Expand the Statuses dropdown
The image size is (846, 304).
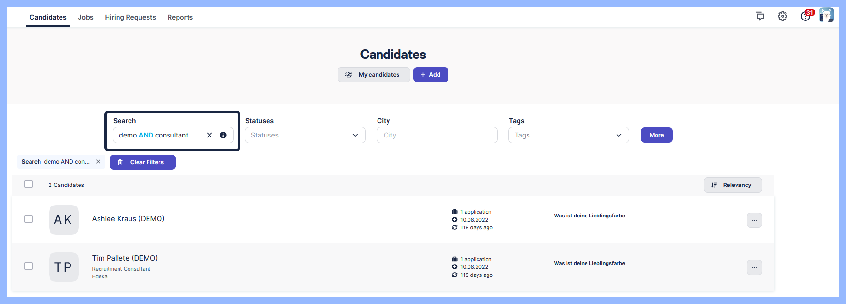[x=305, y=135]
